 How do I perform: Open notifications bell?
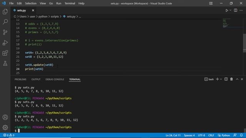(241, 135)
